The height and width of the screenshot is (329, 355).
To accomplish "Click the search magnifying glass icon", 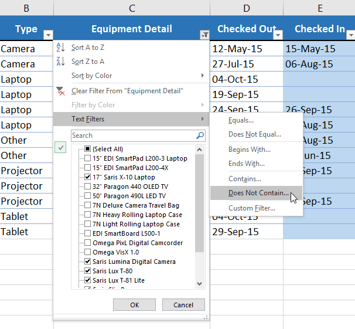I will tap(200, 135).
